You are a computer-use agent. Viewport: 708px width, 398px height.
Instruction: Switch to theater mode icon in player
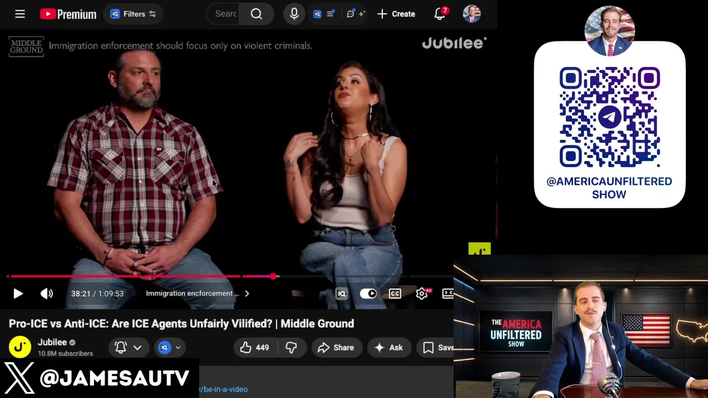[448, 294]
